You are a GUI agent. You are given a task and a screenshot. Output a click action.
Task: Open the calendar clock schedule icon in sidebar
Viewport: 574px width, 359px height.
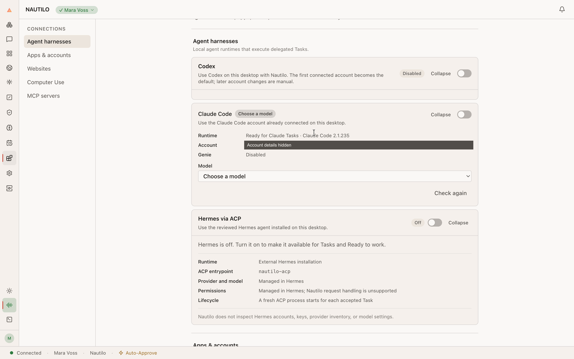click(10, 143)
